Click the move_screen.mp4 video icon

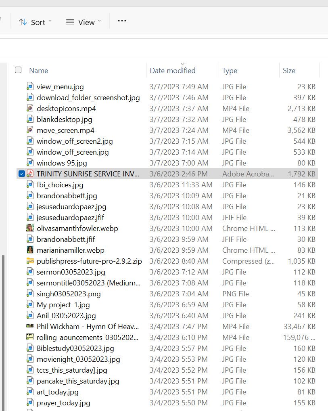[x=30, y=130]
